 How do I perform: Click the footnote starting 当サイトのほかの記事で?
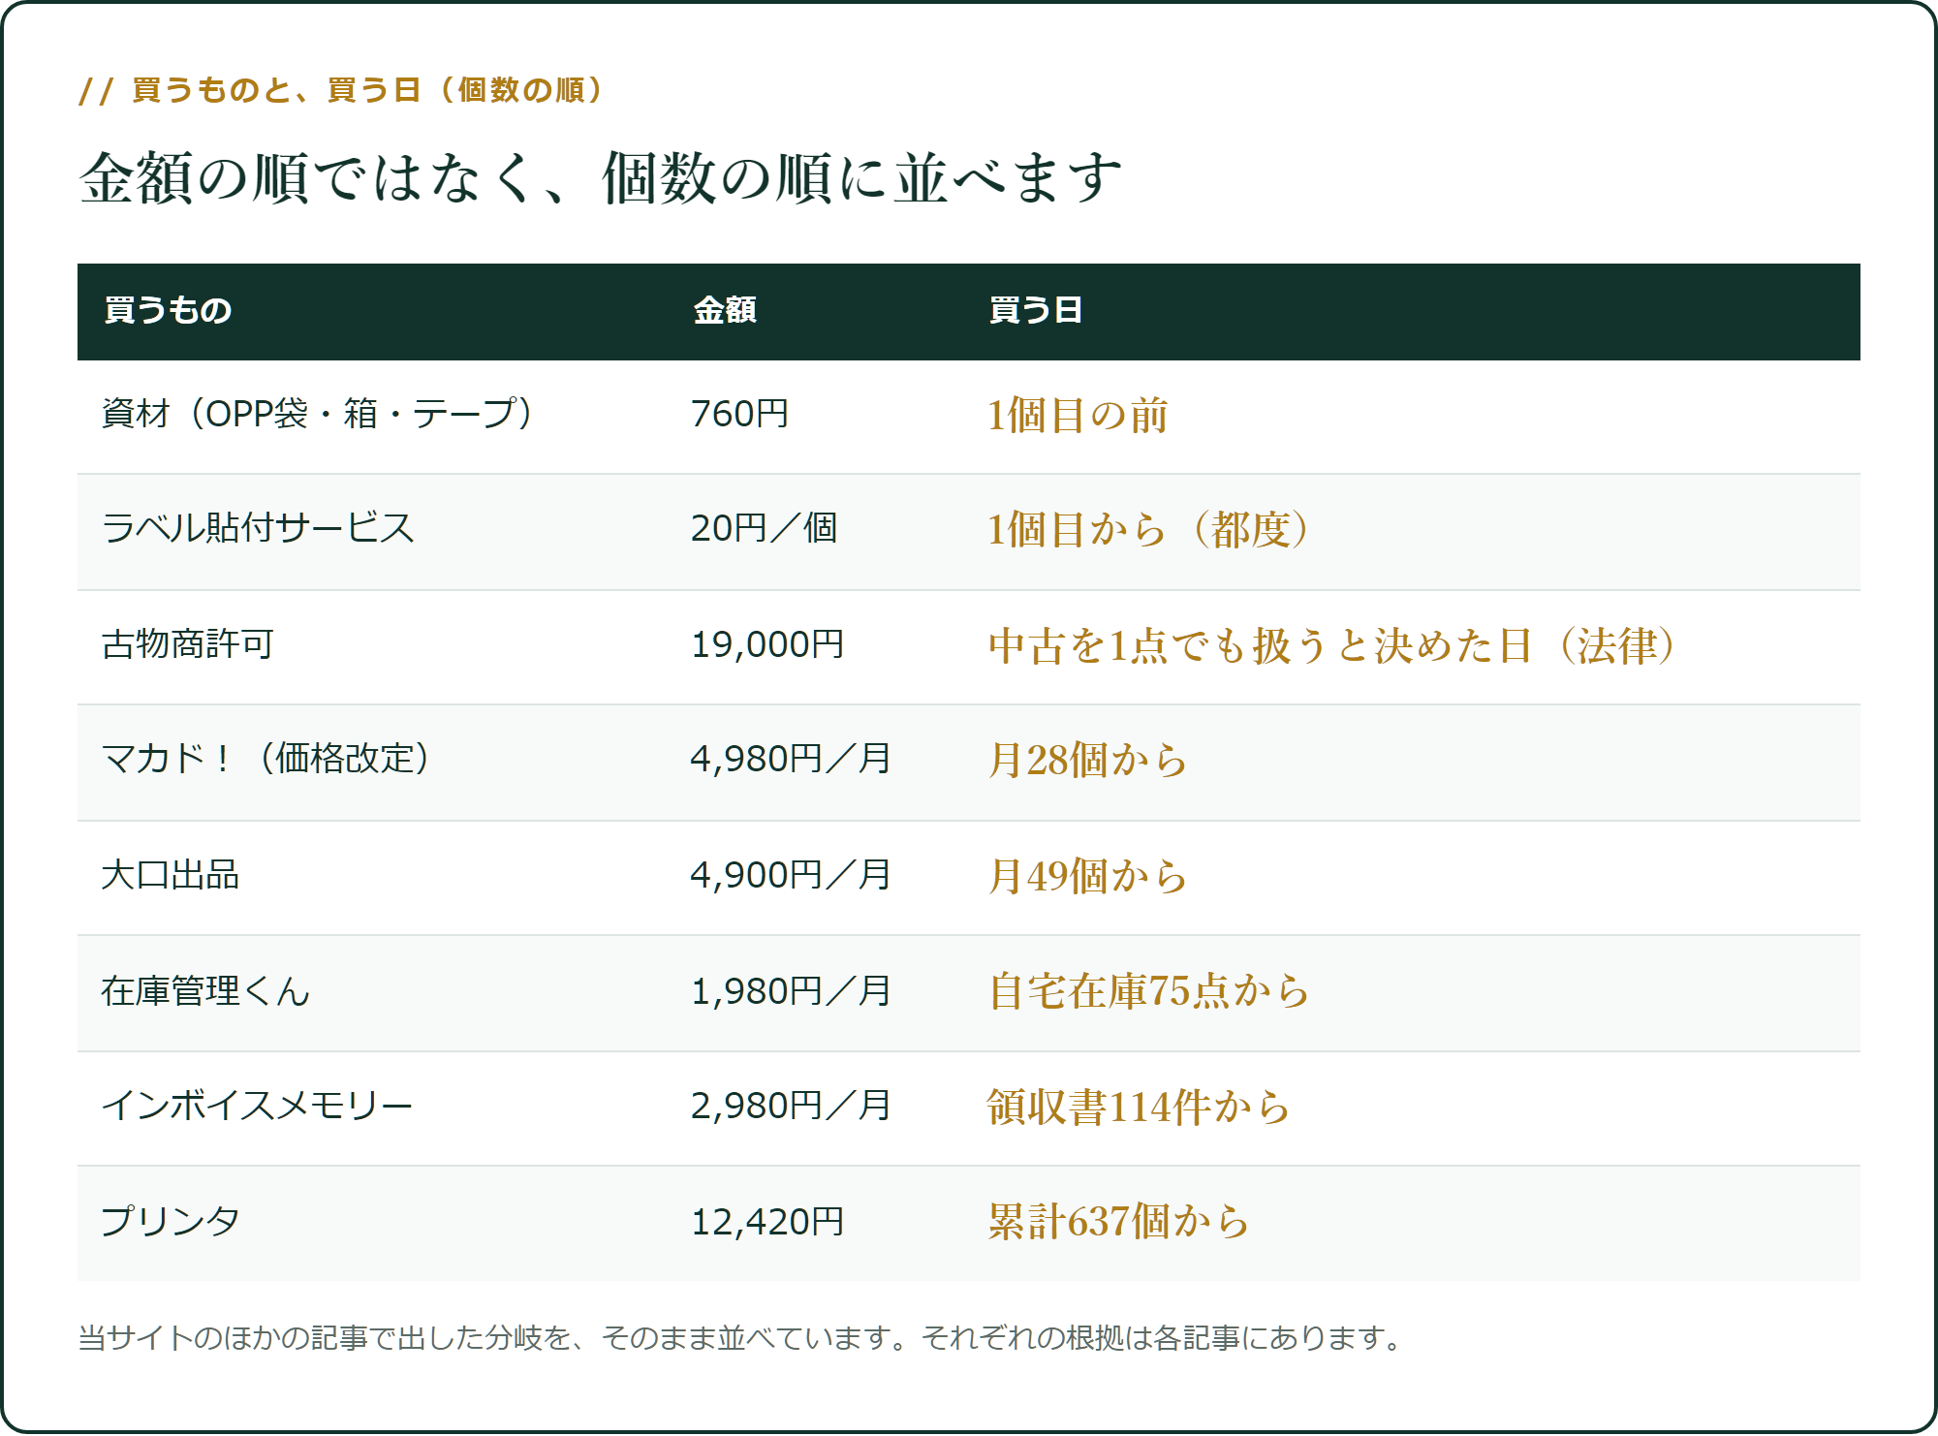click(x=742, y=1339)
